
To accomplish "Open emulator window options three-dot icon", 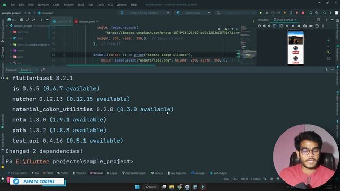I will [326, 20].
